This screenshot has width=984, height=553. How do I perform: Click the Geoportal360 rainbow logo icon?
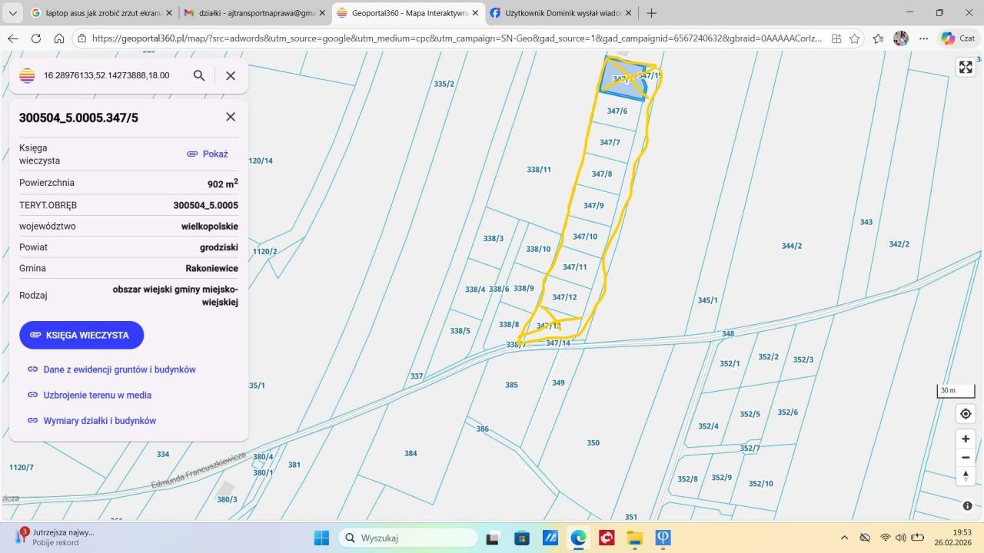[x=28, y=75]
